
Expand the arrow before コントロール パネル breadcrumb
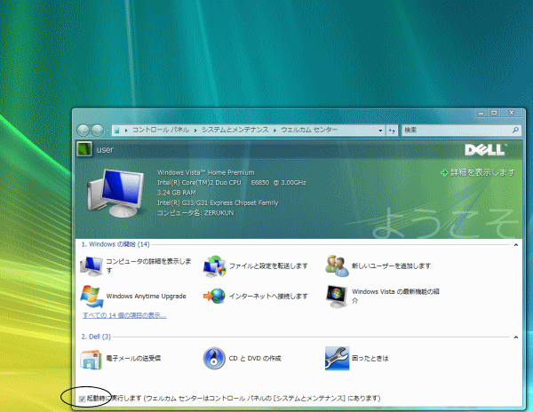coord(126,131)
